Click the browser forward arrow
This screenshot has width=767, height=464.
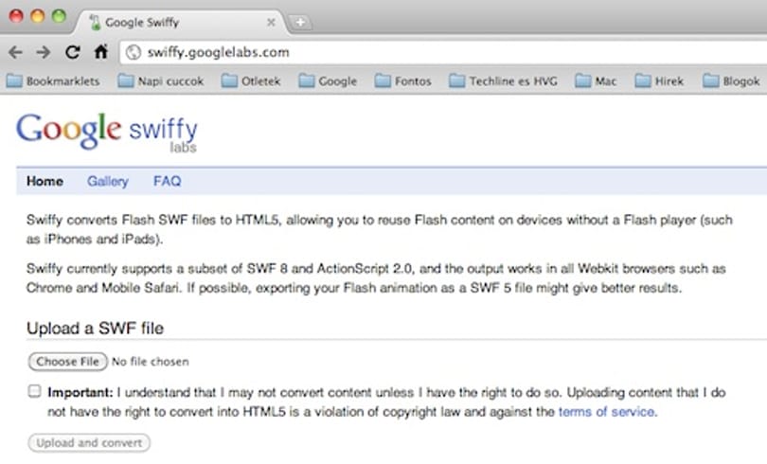[x=44, y=52]
